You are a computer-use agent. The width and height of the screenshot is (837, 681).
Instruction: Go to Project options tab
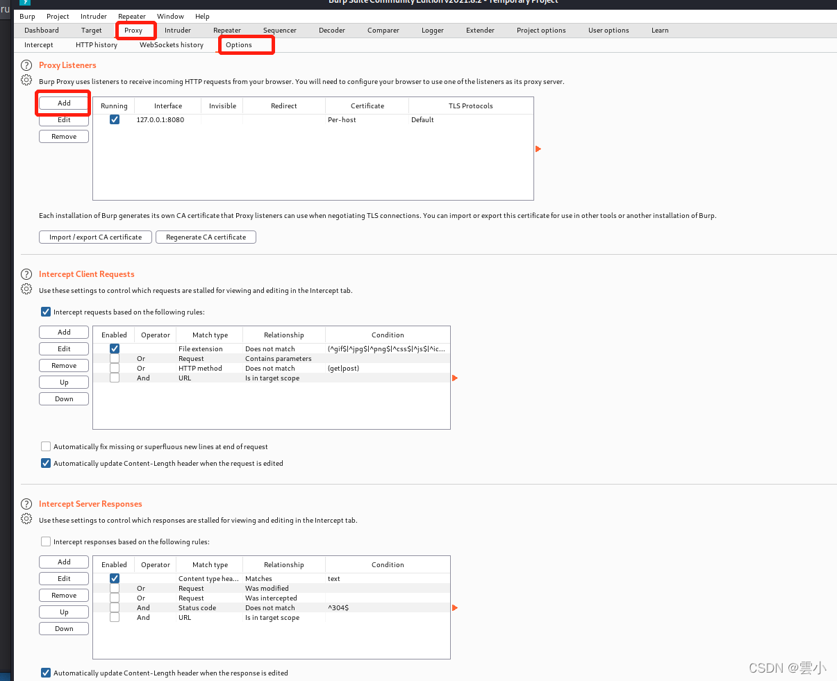point(541,30)
